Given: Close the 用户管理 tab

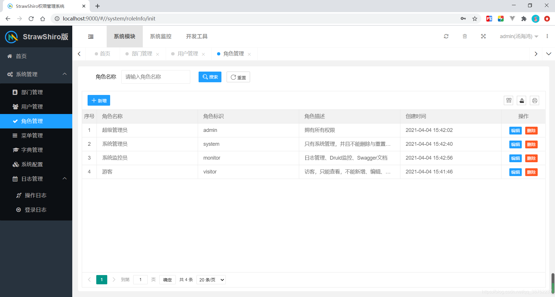Looking at the screenshot, I should tap(203, 54).
